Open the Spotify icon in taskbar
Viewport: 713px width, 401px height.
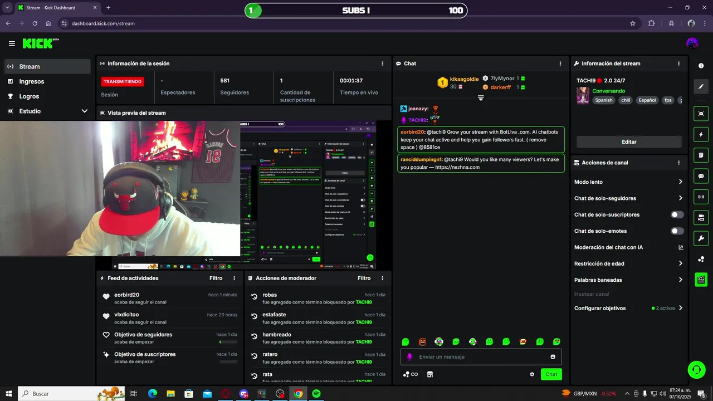316,394
